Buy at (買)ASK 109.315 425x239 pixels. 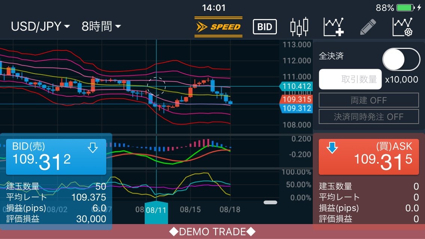(369, 157)
